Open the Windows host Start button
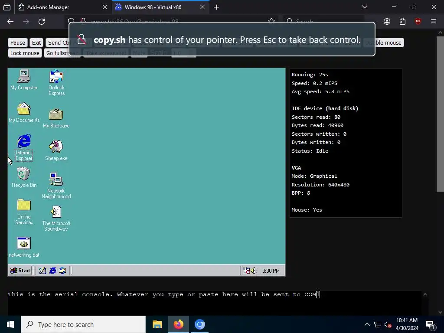Viewport: 444px width, 333px height. coord(10,324)
